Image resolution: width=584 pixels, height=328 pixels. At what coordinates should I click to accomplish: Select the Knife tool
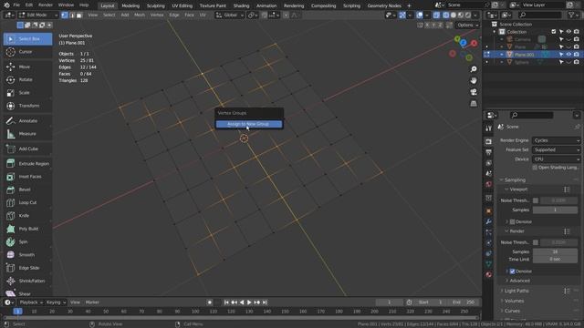pos(28,216)
